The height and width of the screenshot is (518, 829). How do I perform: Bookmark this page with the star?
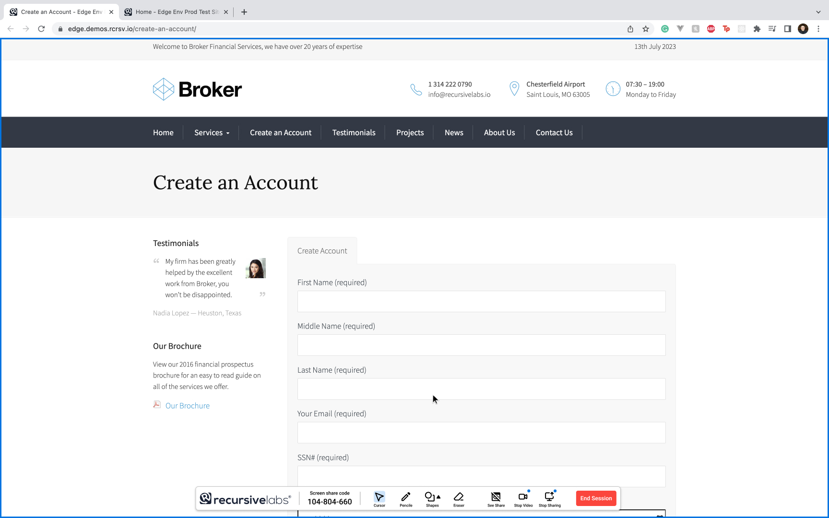click(x=646, y=29)
